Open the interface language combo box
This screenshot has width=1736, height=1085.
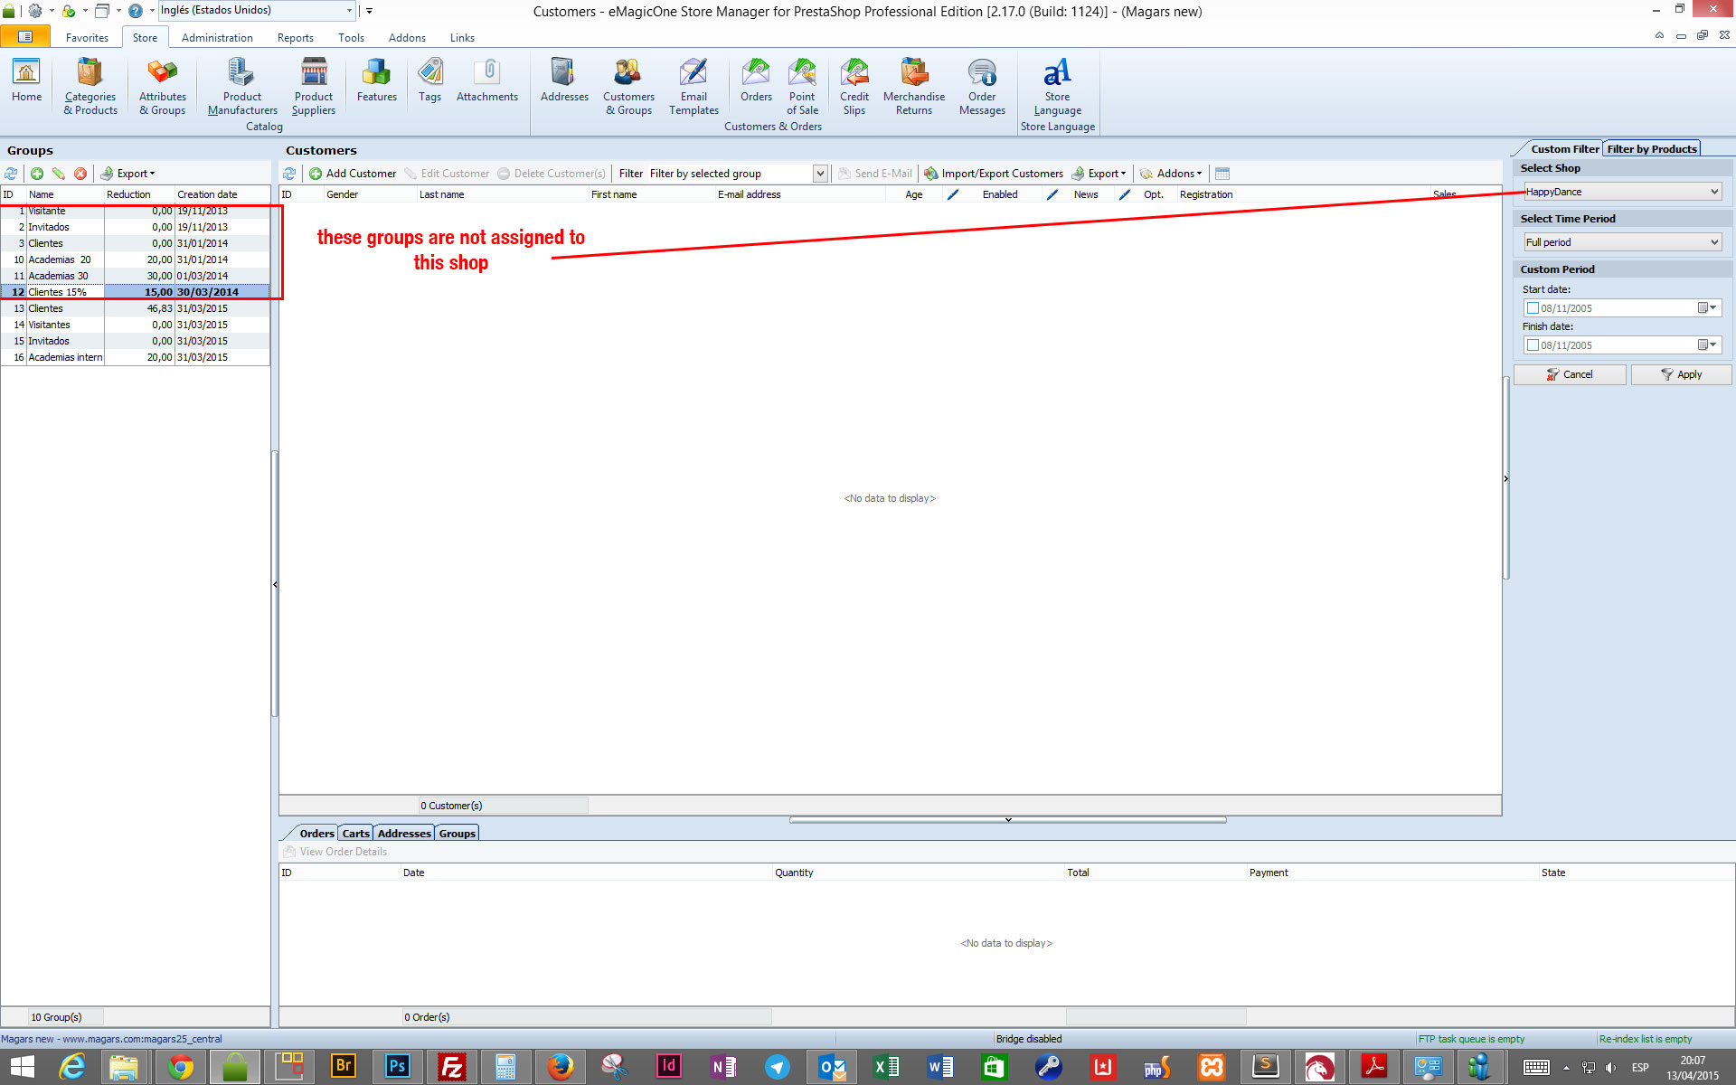coord(257,11)
